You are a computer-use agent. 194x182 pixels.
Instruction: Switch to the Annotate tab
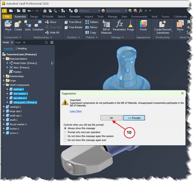pyautogui.click(x=75, y=17)
